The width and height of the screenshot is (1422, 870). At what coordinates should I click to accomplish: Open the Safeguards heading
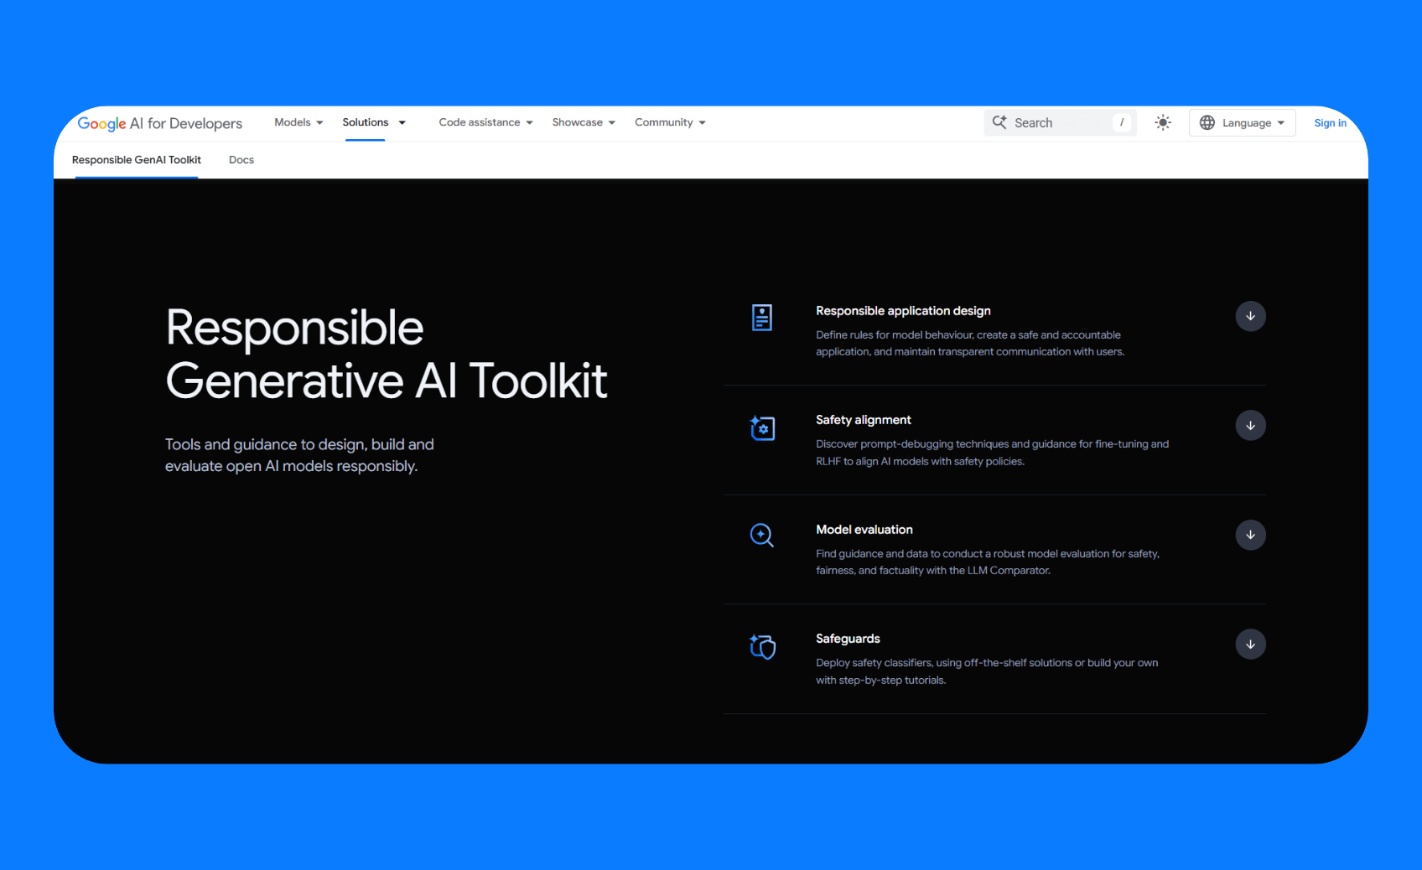[x=848, y=639]
